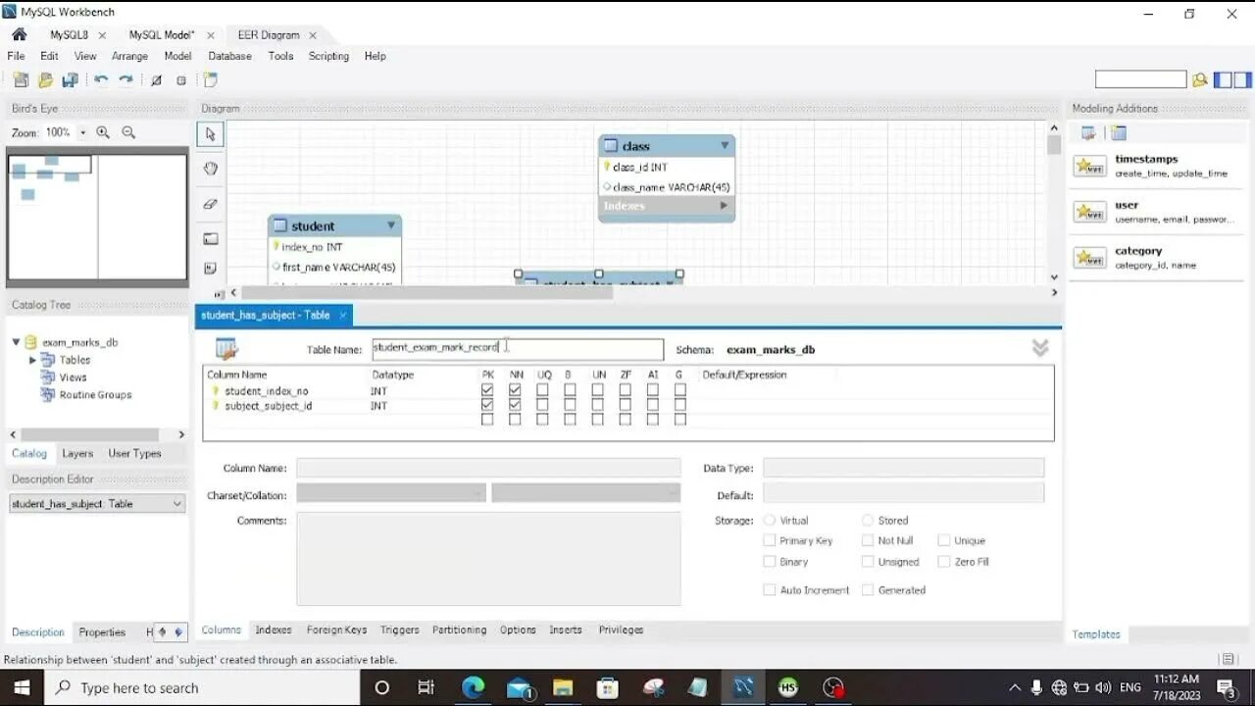The image size is (1255, 706).
Task: Click the table editor icon beside Table Name
Action: [x=226, y=348]
